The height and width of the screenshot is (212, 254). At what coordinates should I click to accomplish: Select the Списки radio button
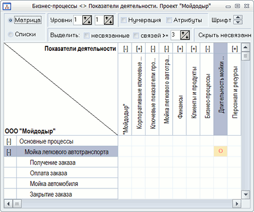(10, 34)
